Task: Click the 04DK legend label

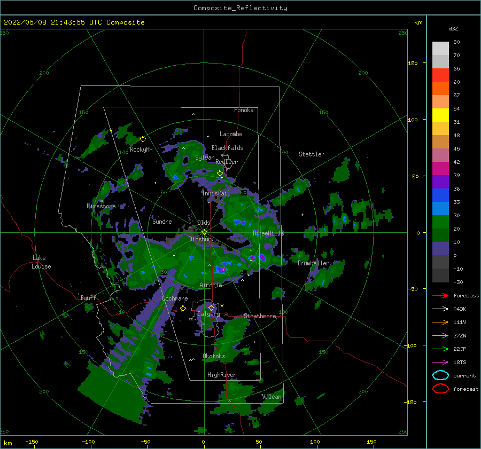Action: click(x=460, y=309)
